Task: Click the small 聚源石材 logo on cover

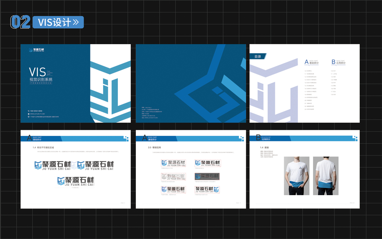Action: tap(37, 50)
